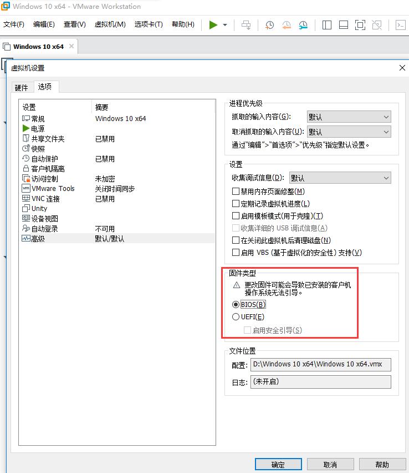Switch to the 硬件 tab
The width and height of the screenshot is (409, 473).
coord(22,88)
